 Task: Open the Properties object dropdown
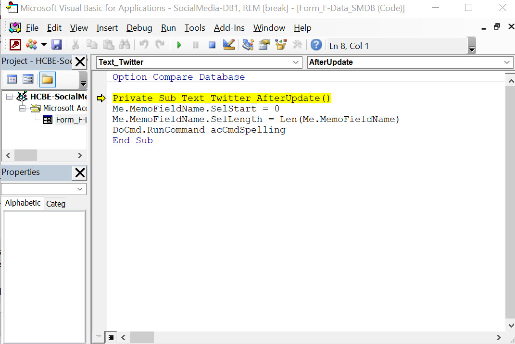(80, 189)
